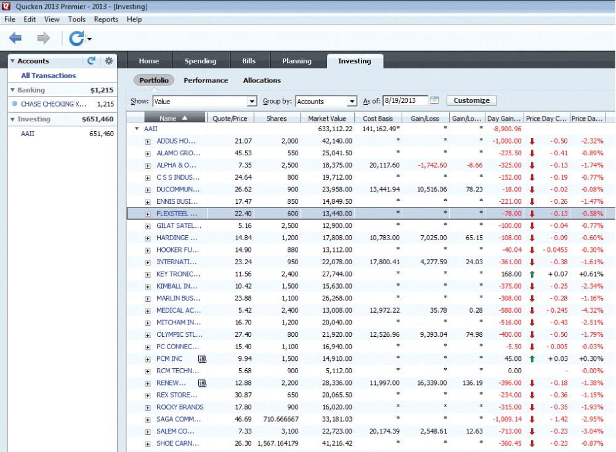Open the Accounts bar gear settings

point(109,60)
